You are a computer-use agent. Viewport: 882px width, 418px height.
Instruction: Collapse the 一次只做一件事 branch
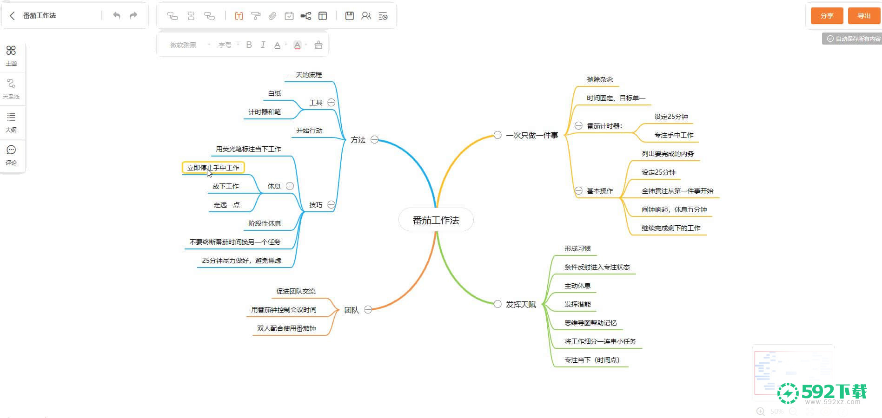(x=497, y=135)
